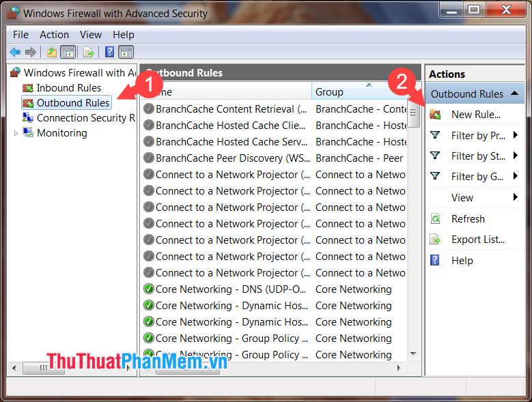Open the Filter by State submenu arrow
This screenshot has height=402, width=532.
click(x=516, y=156)
